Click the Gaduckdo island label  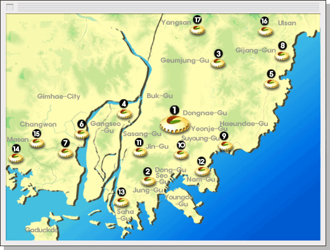click(x=41, y=230)
